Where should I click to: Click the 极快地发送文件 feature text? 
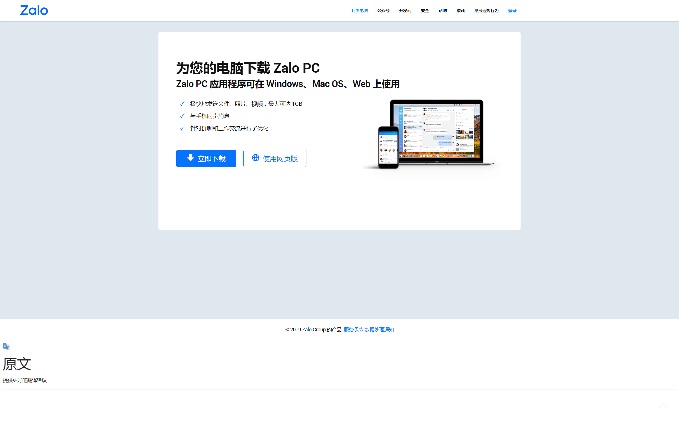click(x=246, y=104)
